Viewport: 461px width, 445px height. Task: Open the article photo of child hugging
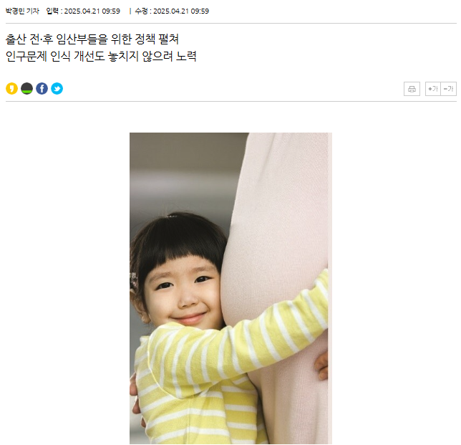point(230,288)
